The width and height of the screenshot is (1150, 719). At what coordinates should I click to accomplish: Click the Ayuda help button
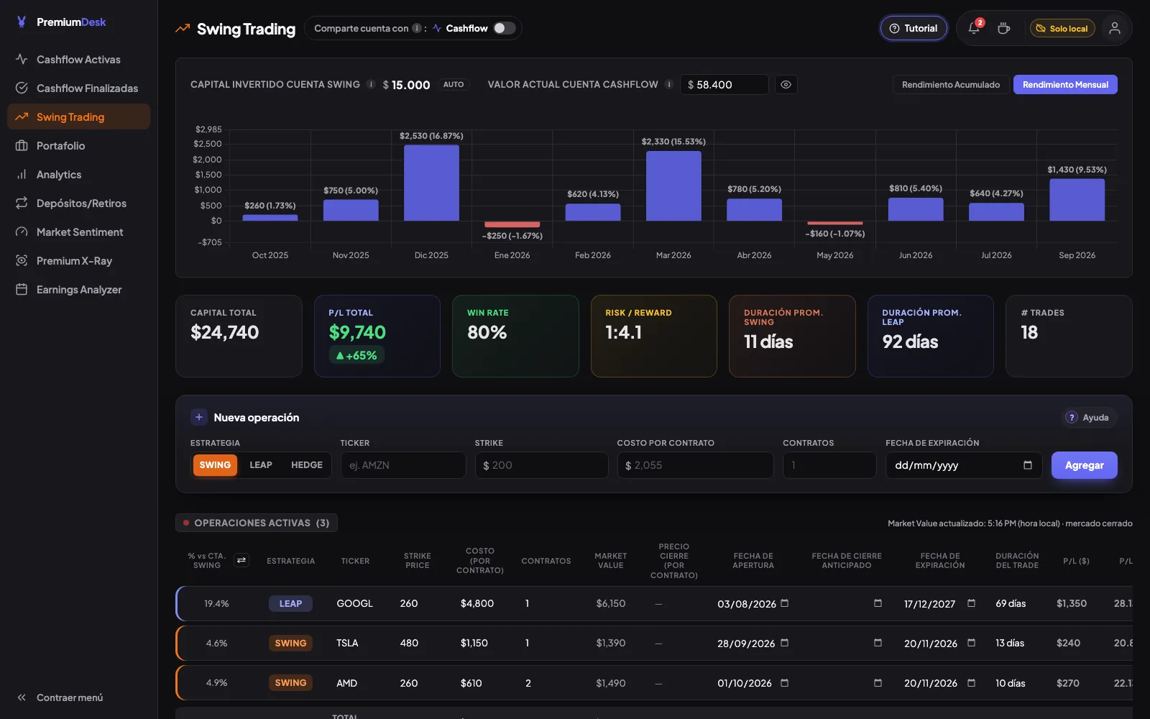tap(1089, 417)
